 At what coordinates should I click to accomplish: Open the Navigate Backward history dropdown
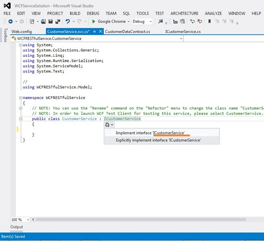coord(16,22)
